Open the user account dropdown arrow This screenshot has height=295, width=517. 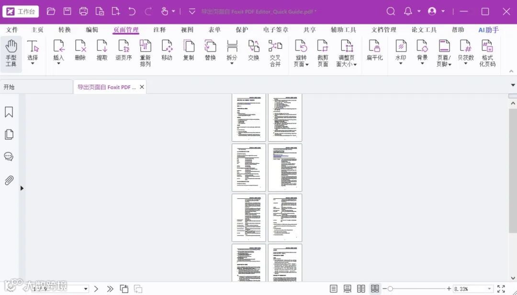443,11
